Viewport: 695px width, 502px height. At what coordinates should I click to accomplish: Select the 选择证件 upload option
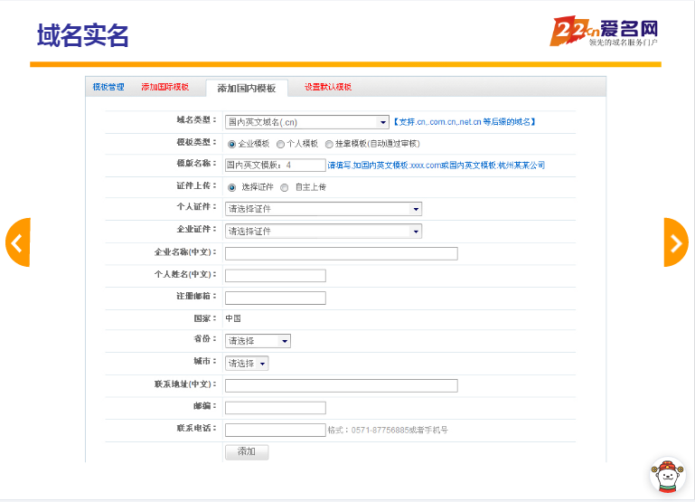[x=232, y=187]
